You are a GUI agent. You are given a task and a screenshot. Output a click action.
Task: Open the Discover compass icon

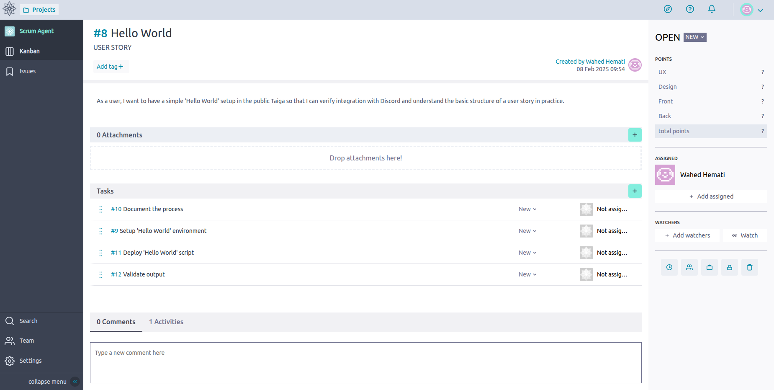pos(668,9)
